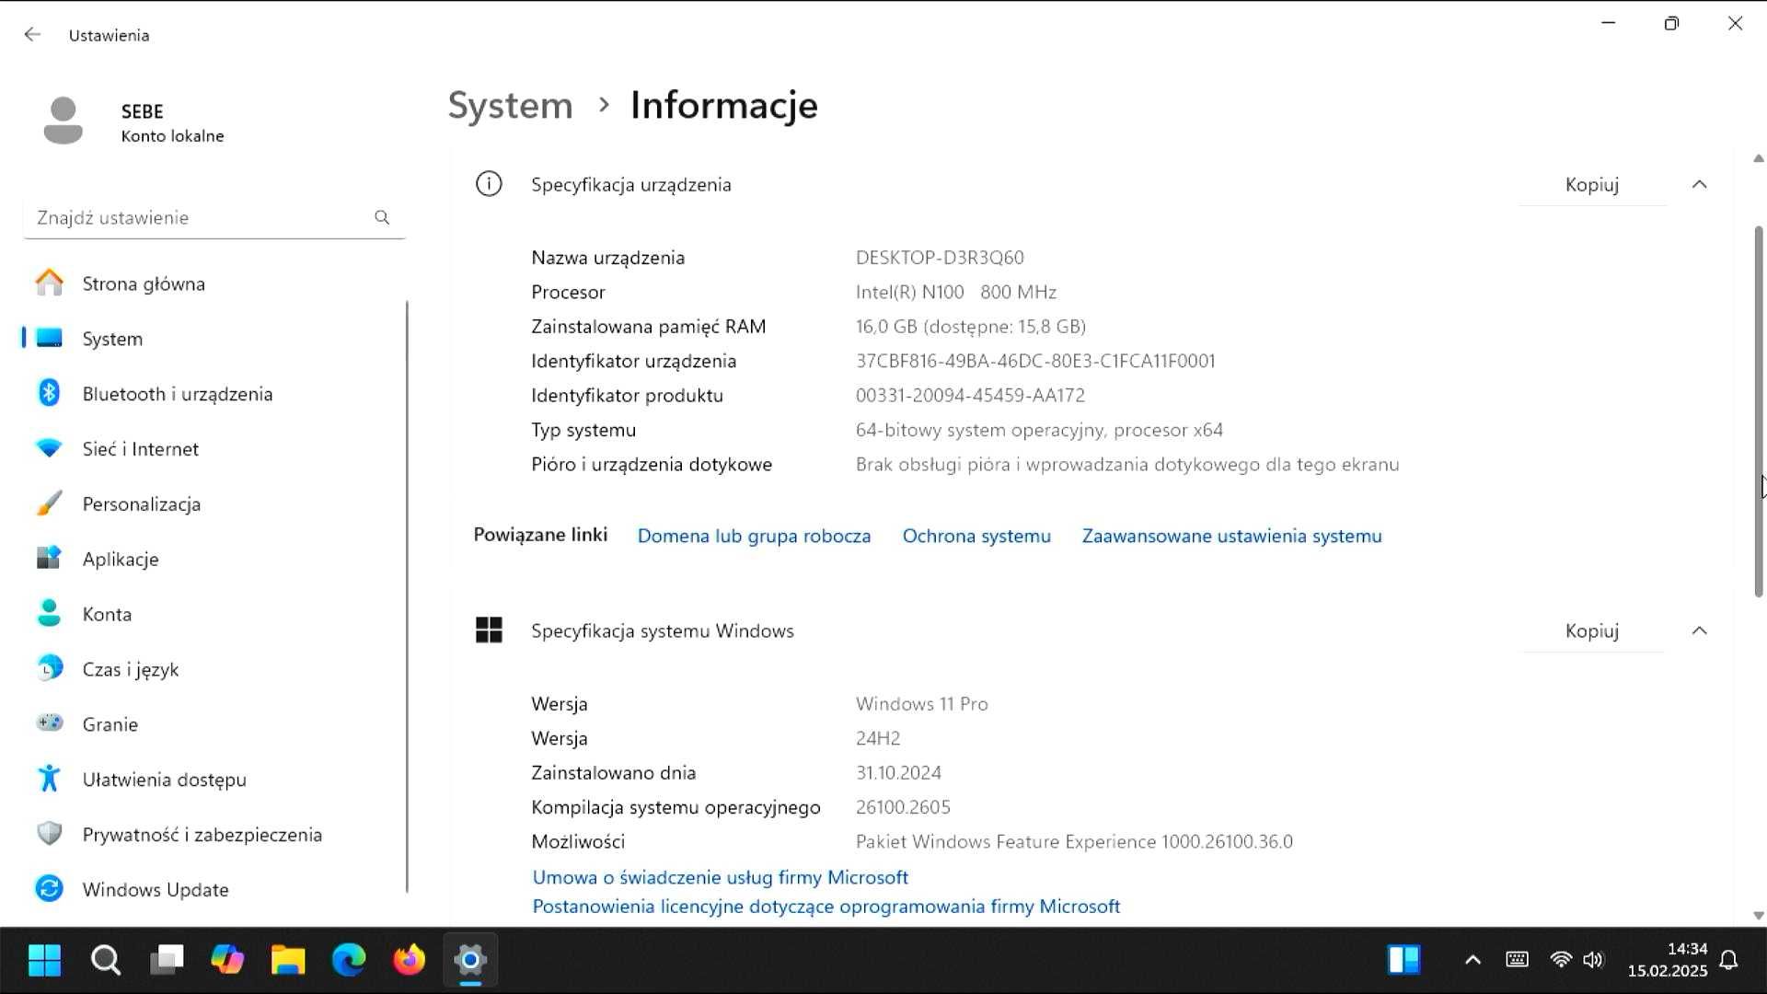Screen dimensions: 1767x994
Task: Focus the Znajdź ustawienie search field
Action: coord(214,217)
